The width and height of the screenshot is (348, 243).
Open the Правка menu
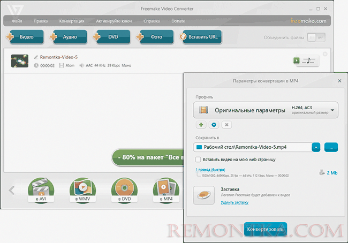coord(41,21)
